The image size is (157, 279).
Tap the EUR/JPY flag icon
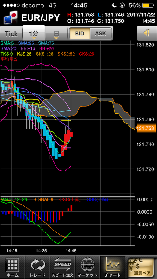pyautogui.click(x=11, y=17)
